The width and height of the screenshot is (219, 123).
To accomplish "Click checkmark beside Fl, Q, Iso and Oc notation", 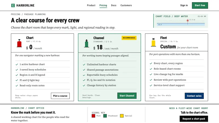I will (84, 80).
